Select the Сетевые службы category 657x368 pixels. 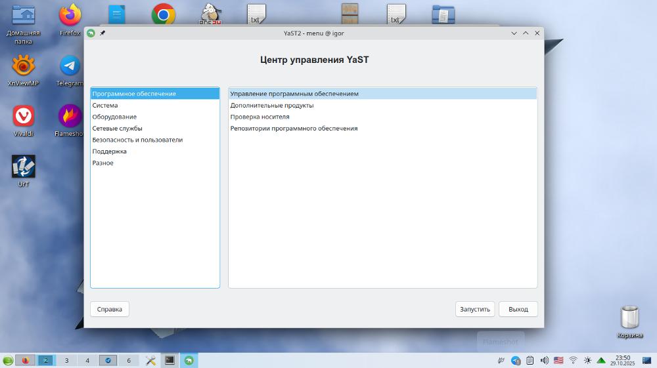(154, 129)
